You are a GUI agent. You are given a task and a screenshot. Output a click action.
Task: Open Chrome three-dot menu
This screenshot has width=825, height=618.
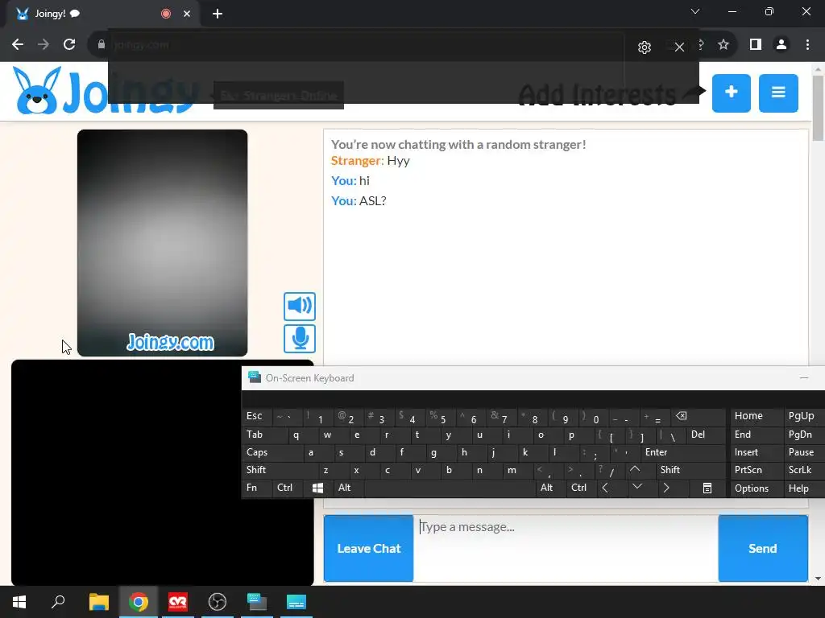point(807,45)
